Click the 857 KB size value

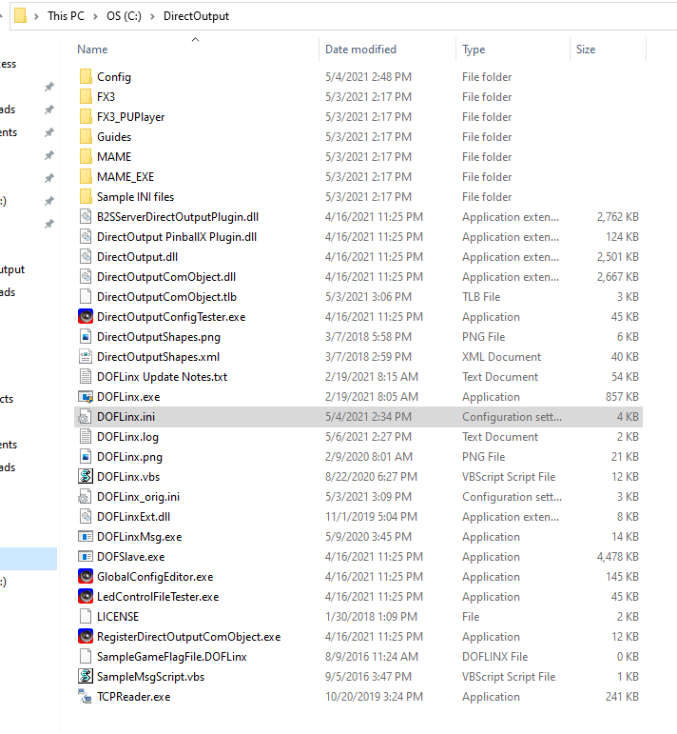pyautogui.click(x=622, y=397)
